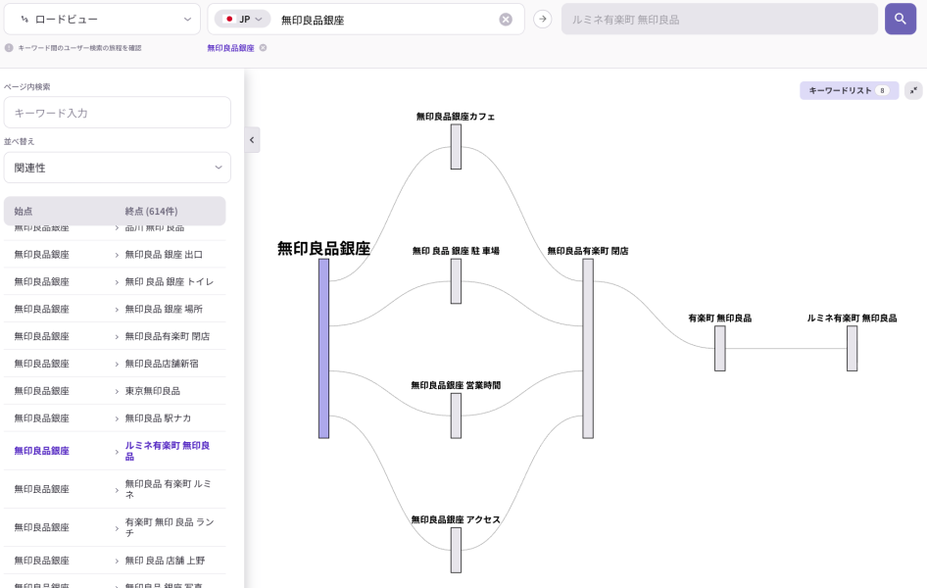Select the 無印良品銀座カフェ node bar in the graph

(455, 147)
